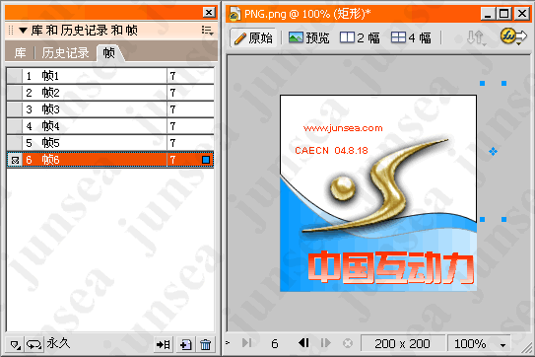Click the www.junsea.com text on canvas
The width and height of the screenshot is (535, 357).
coord(343,128)
